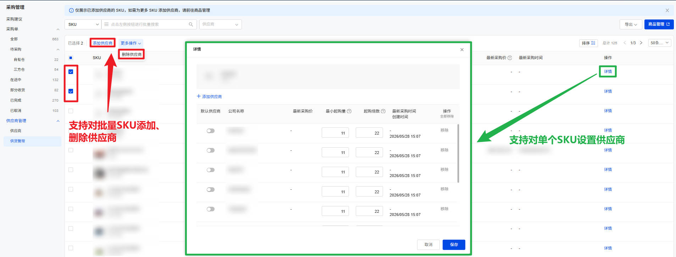The image size is (676, 257).
Task: Open 供应商 in the sidebar
Action: tap(16, 131)
